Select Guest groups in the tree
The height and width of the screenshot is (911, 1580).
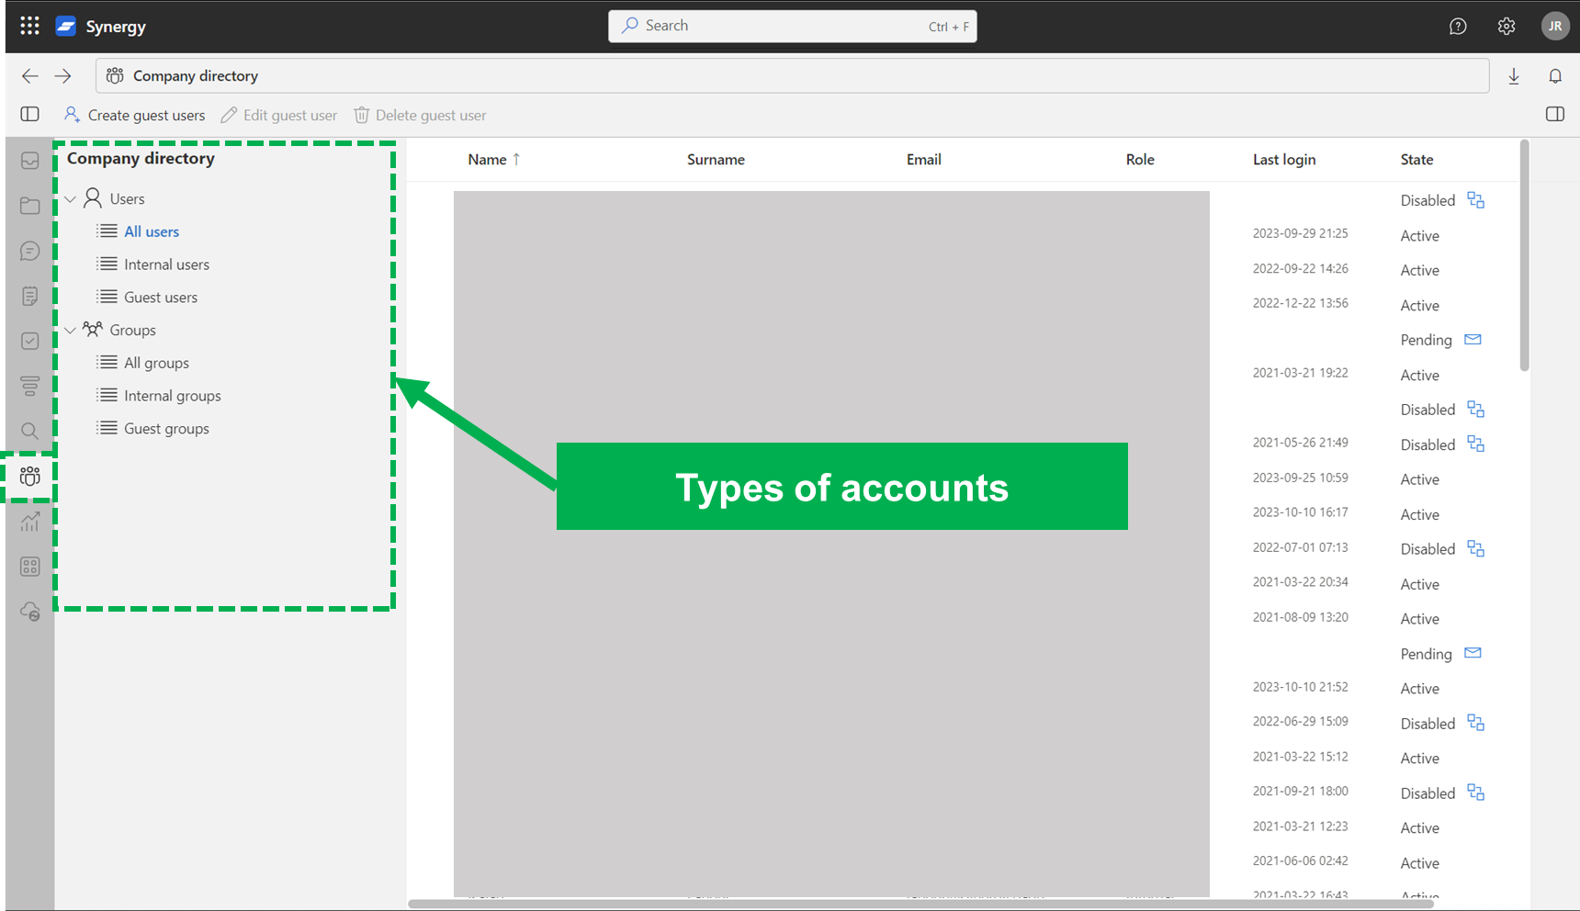pos(166,429)
